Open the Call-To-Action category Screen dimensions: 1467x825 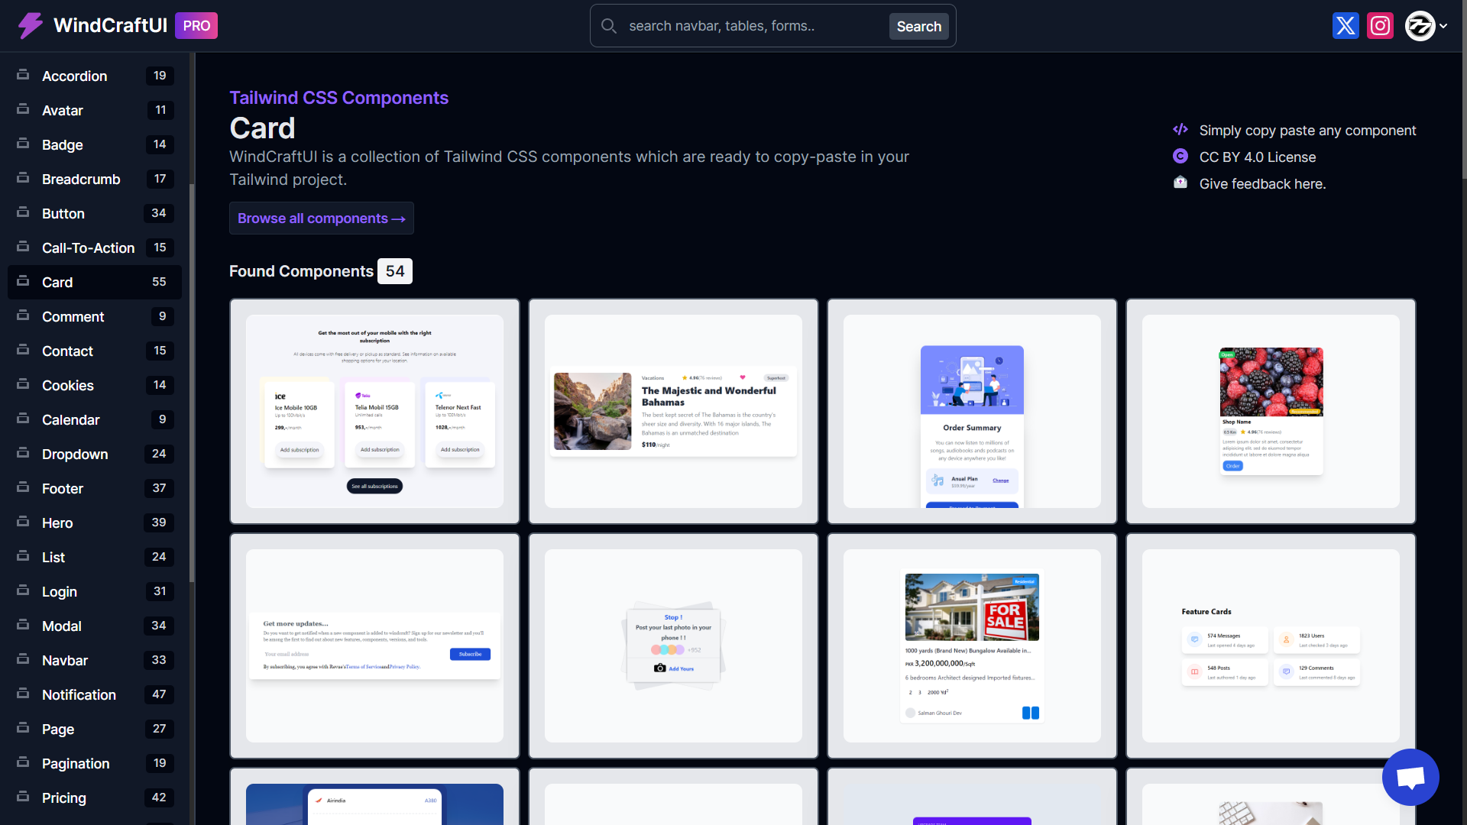click(x=95, y=247)
